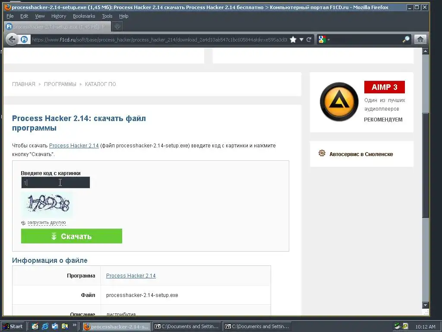Click the captcha image showing digits
This screenshot has height=332, width=442.
click(x=47, y=204)
